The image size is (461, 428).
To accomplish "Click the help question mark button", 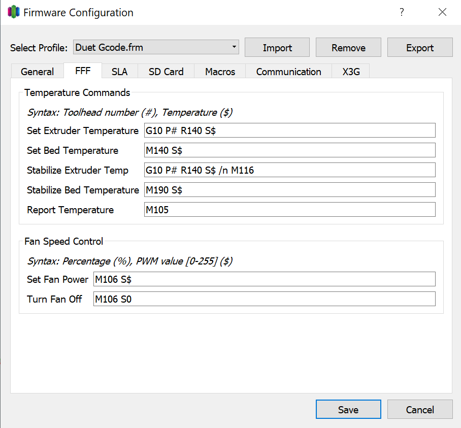I will [402, 12].
